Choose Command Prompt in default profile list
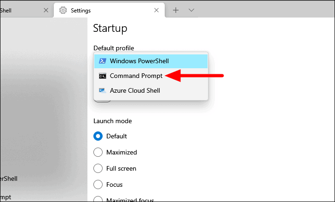The image size is (335, 202). click(x=151, y=76)
